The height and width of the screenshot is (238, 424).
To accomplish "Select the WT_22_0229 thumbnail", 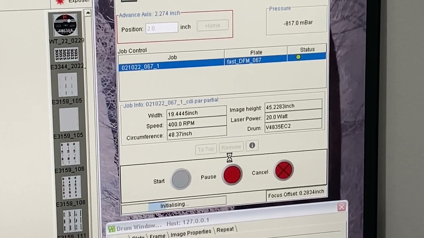I will click(65, 25).
